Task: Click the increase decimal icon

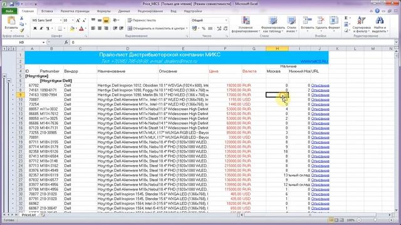Action: click(x=219, y=28)
